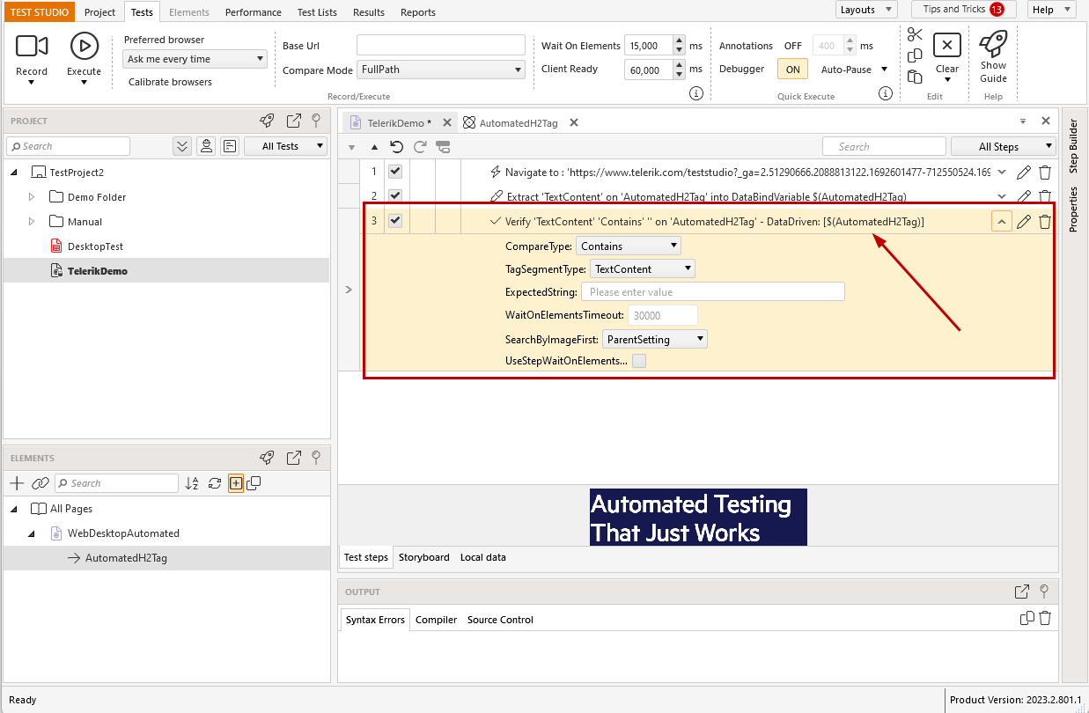Open the Step Builder side panel
Screen dimensions: 1089x713
(1073, 145)
